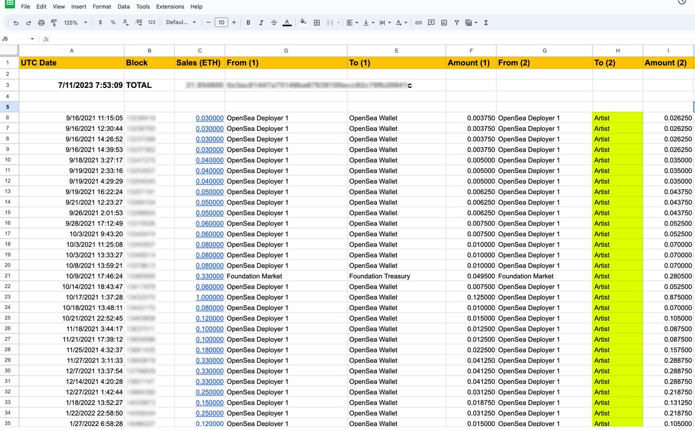Select the 'Sales (ETH)' header cell
The width and height of the screenshot is (695, 430).
[x=199, y=63]
